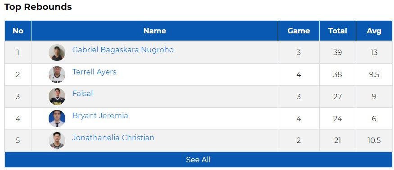Click the See All button
394x170 pixels.
[198, 160]
